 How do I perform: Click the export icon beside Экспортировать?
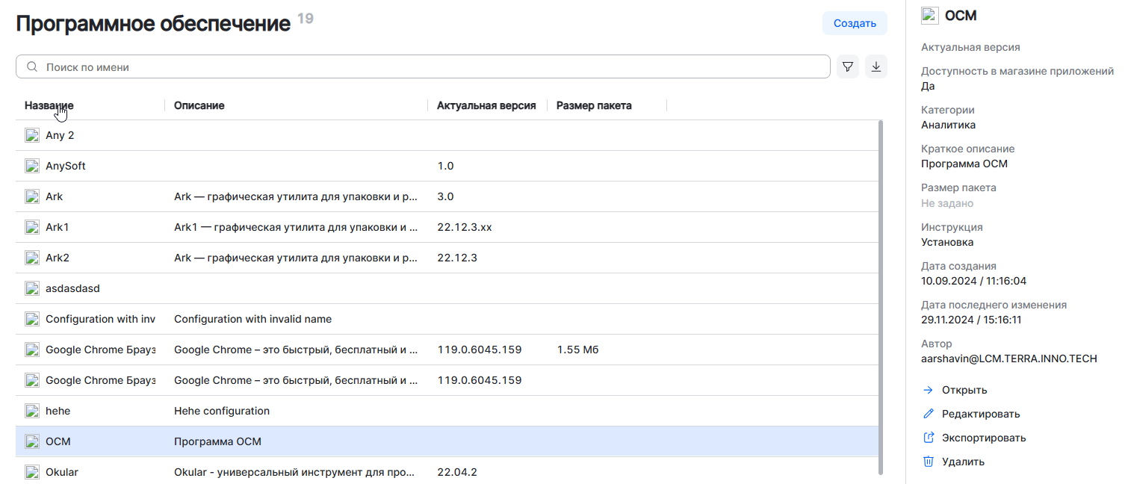click(929, 438)
